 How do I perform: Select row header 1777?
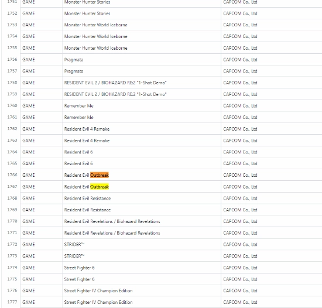[12, 302]
